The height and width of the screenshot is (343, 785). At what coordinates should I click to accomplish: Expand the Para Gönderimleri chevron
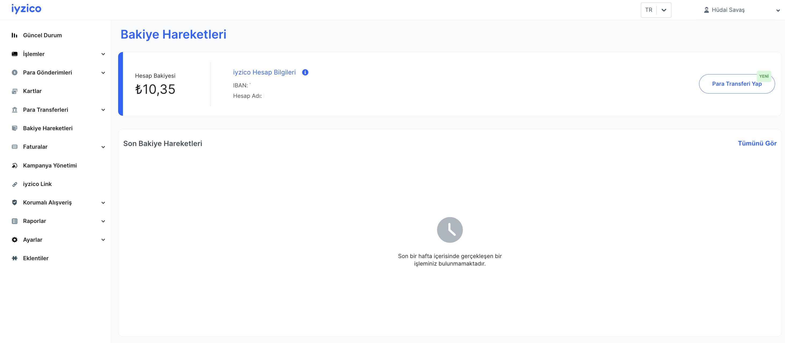coord(103,73)
